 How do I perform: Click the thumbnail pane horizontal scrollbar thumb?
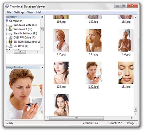coord(76,118)
